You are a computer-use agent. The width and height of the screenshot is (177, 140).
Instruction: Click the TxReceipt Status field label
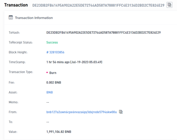click(21, 42)
